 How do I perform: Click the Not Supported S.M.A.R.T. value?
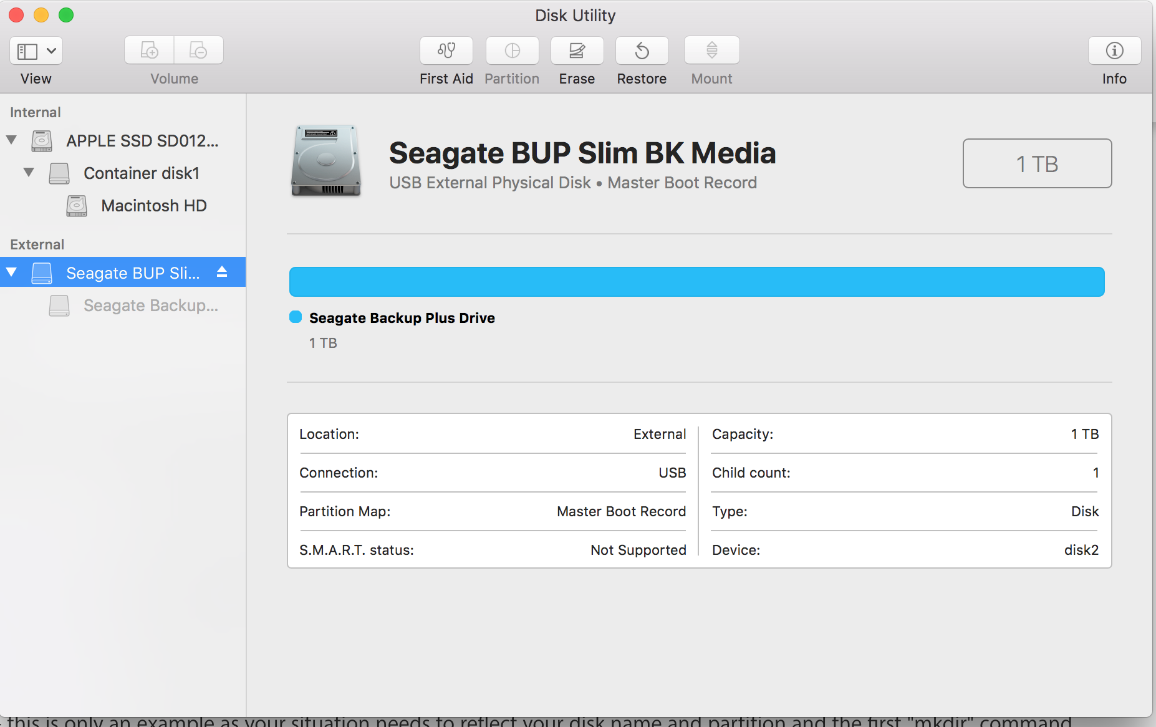click(x=638, y=550)
